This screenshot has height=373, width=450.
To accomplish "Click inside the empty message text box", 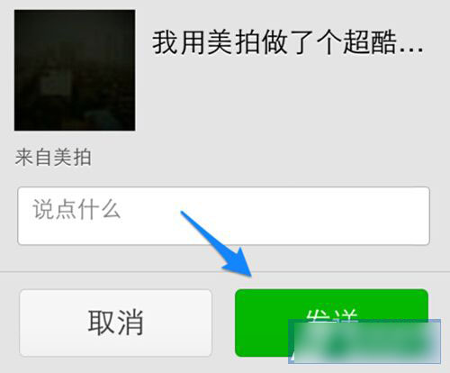I will coord(223,216).
